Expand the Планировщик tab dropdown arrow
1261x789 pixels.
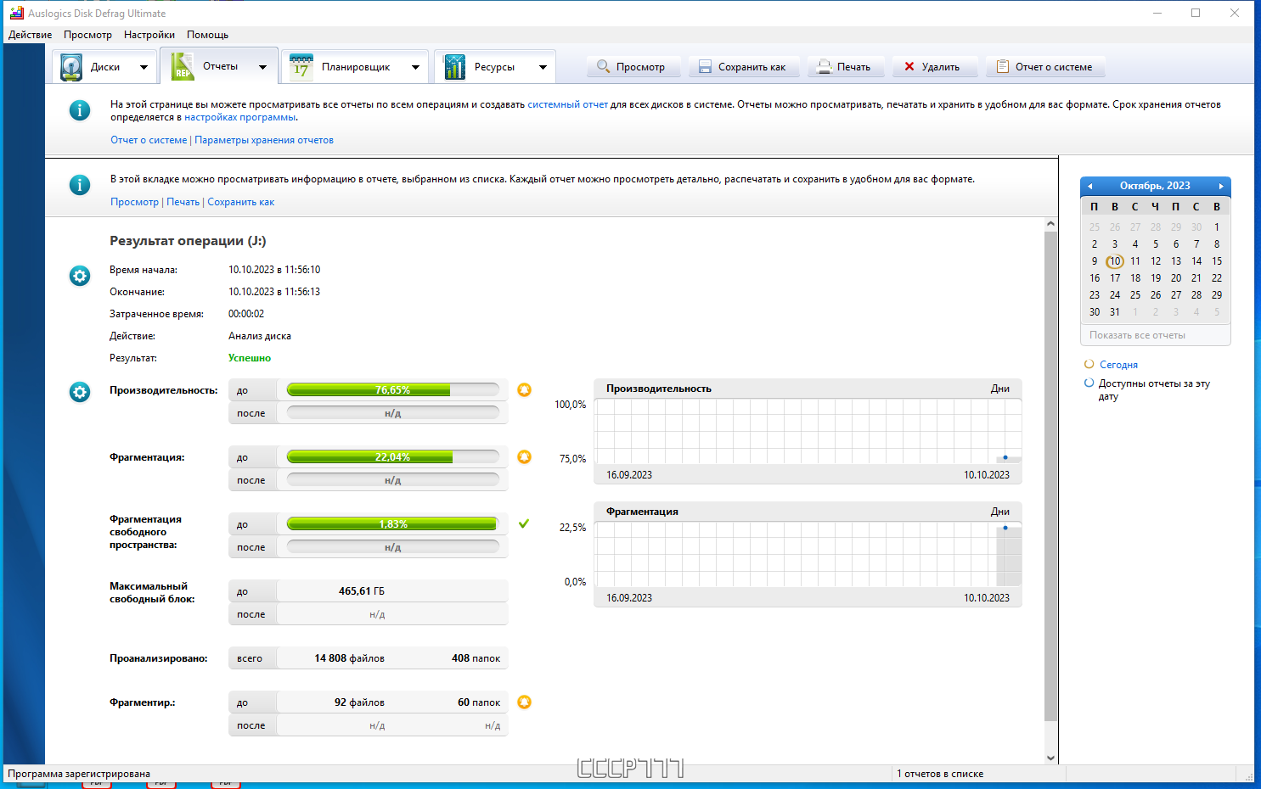tap(415, 67)
